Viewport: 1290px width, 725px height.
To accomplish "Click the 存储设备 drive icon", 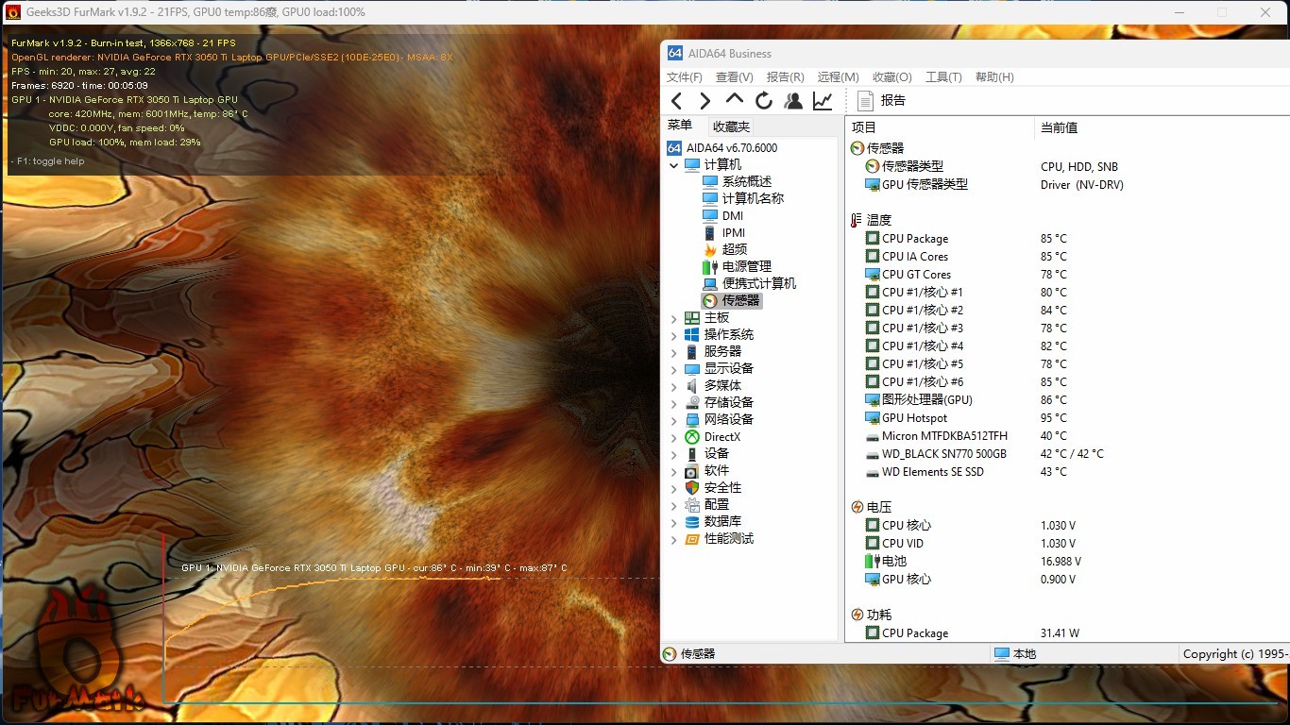I will point(692,403).
